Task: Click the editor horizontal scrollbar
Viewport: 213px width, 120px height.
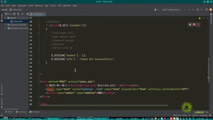Action: click(104, 105)
